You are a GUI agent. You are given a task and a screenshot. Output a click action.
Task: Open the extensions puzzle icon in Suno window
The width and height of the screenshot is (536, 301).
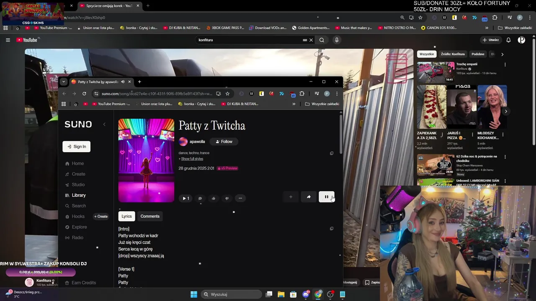(301, 94)
